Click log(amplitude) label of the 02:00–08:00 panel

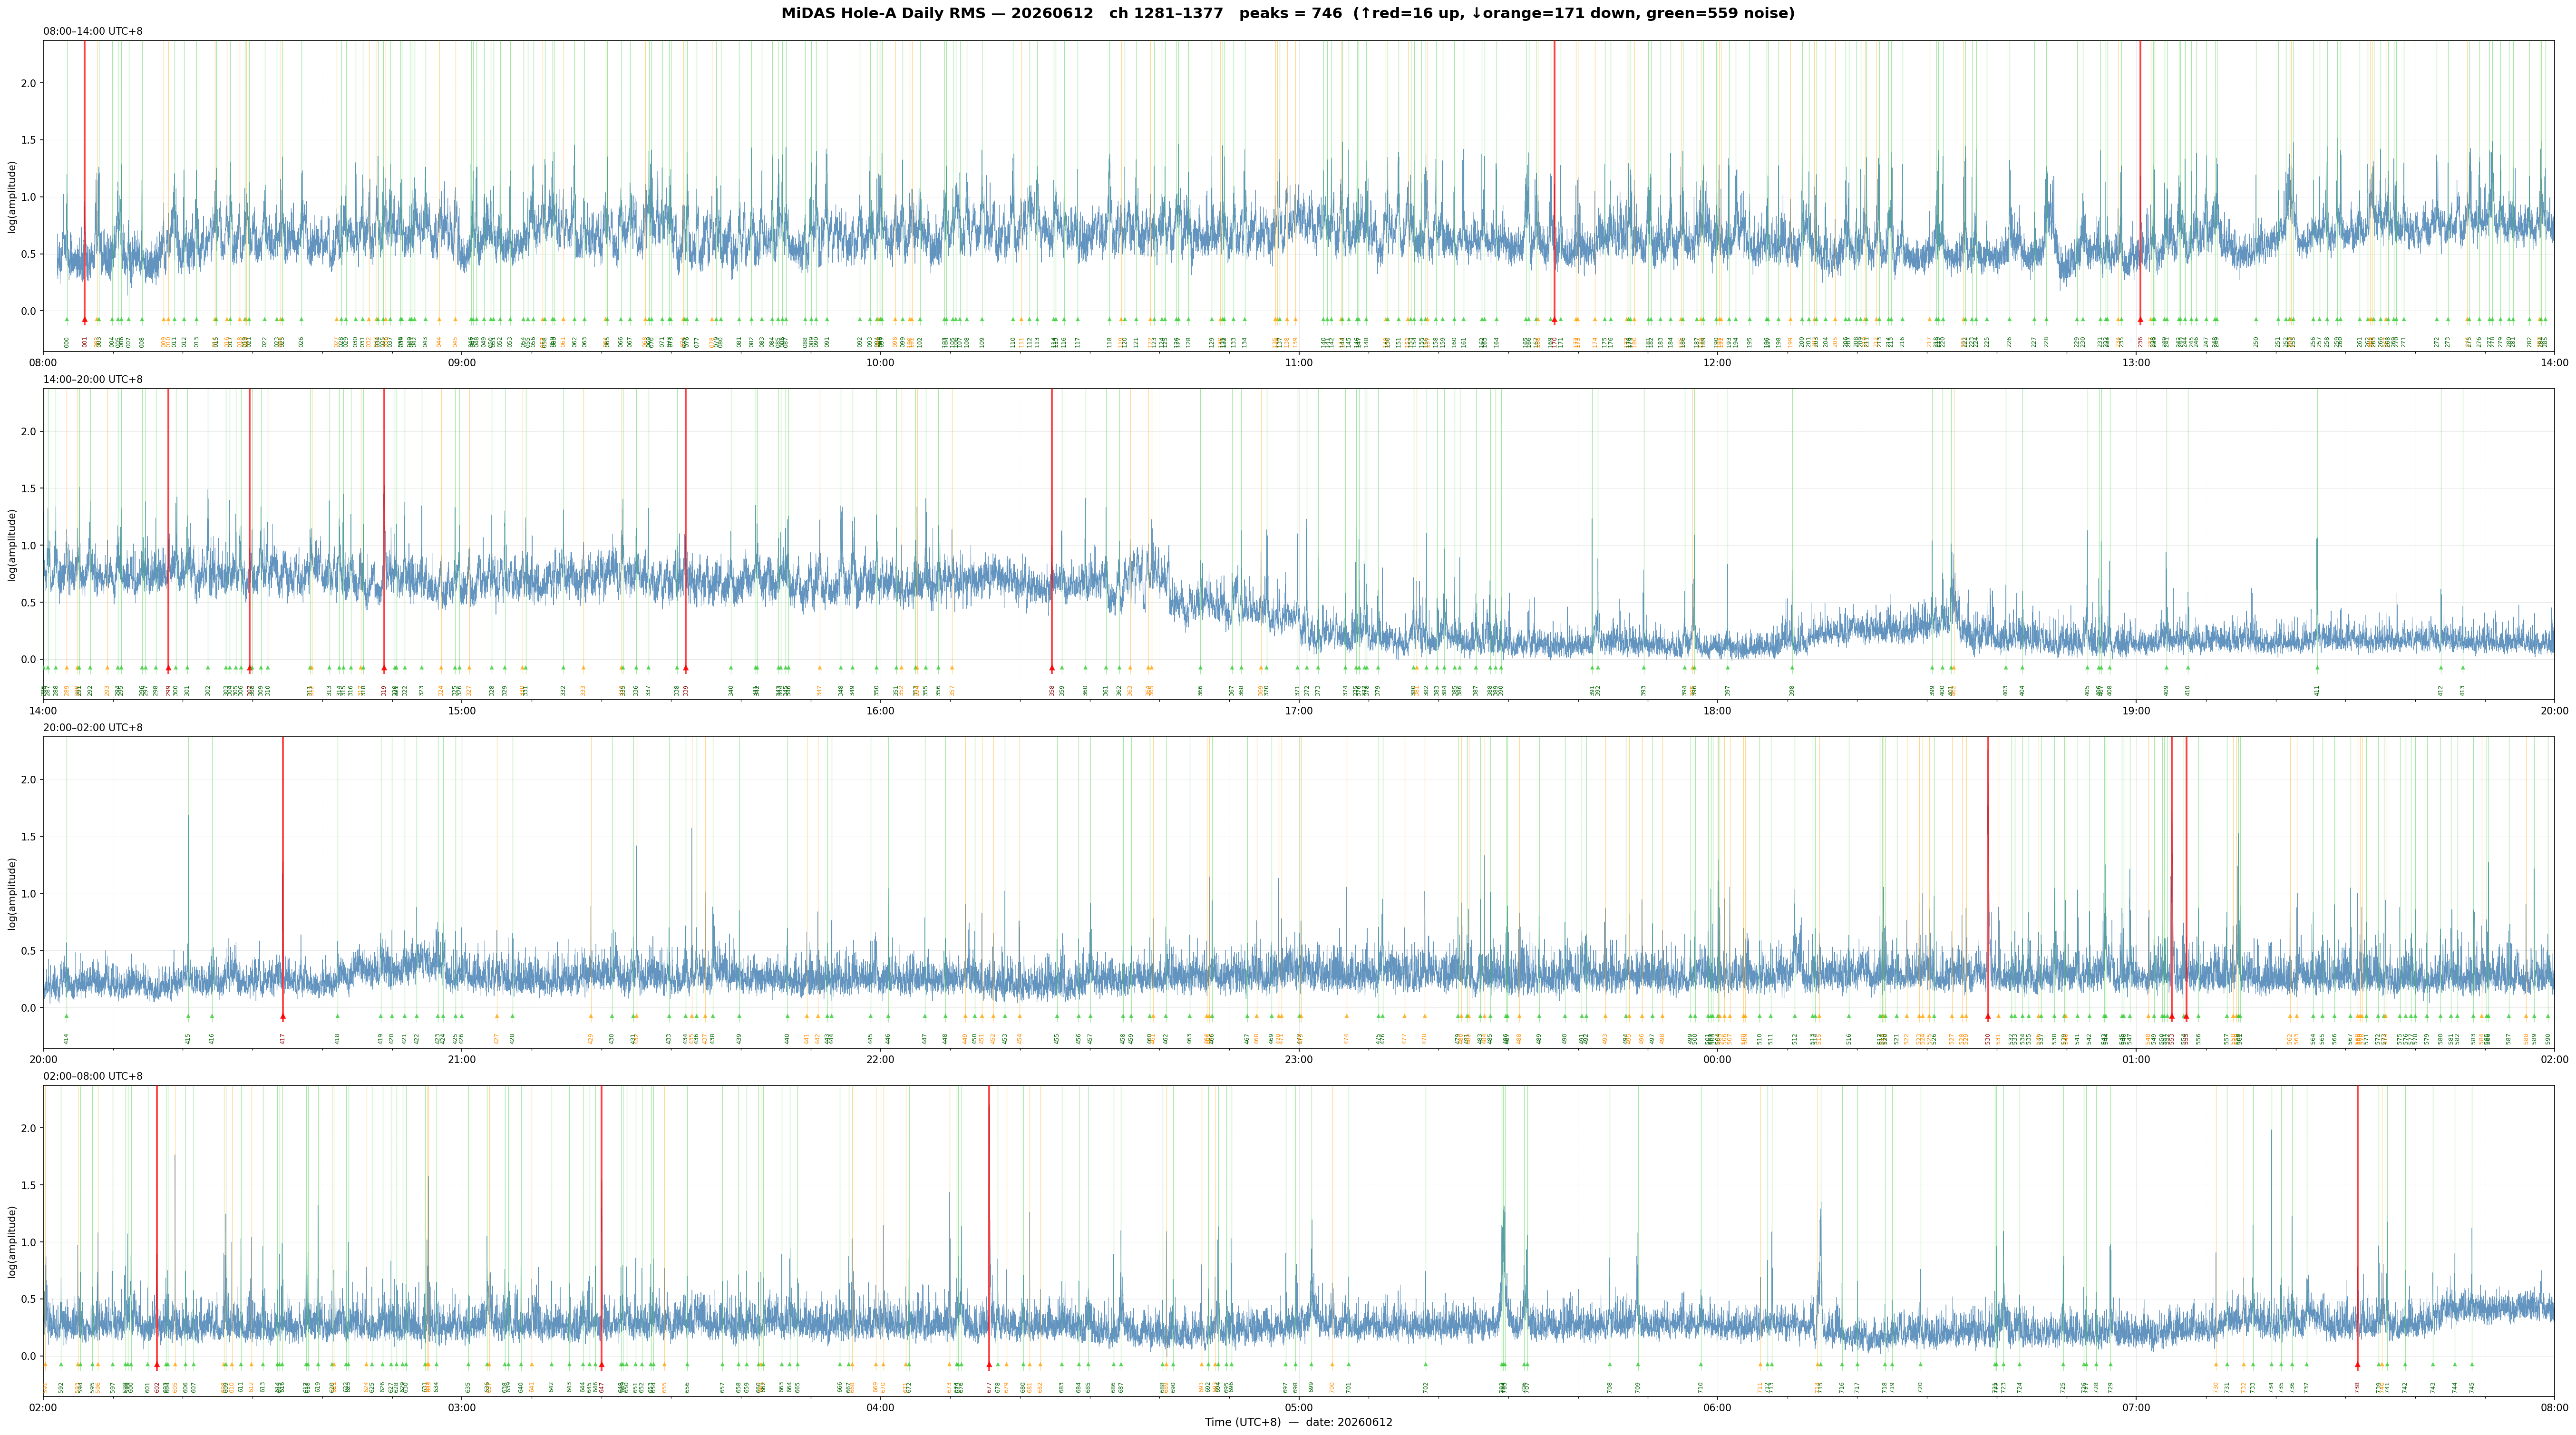[x=12, y=1241]
